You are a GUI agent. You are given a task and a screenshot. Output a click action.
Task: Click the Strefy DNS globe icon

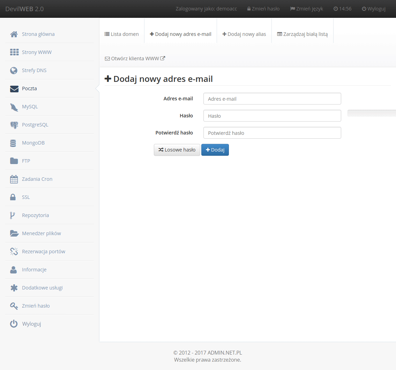click(x=14, y=71)
